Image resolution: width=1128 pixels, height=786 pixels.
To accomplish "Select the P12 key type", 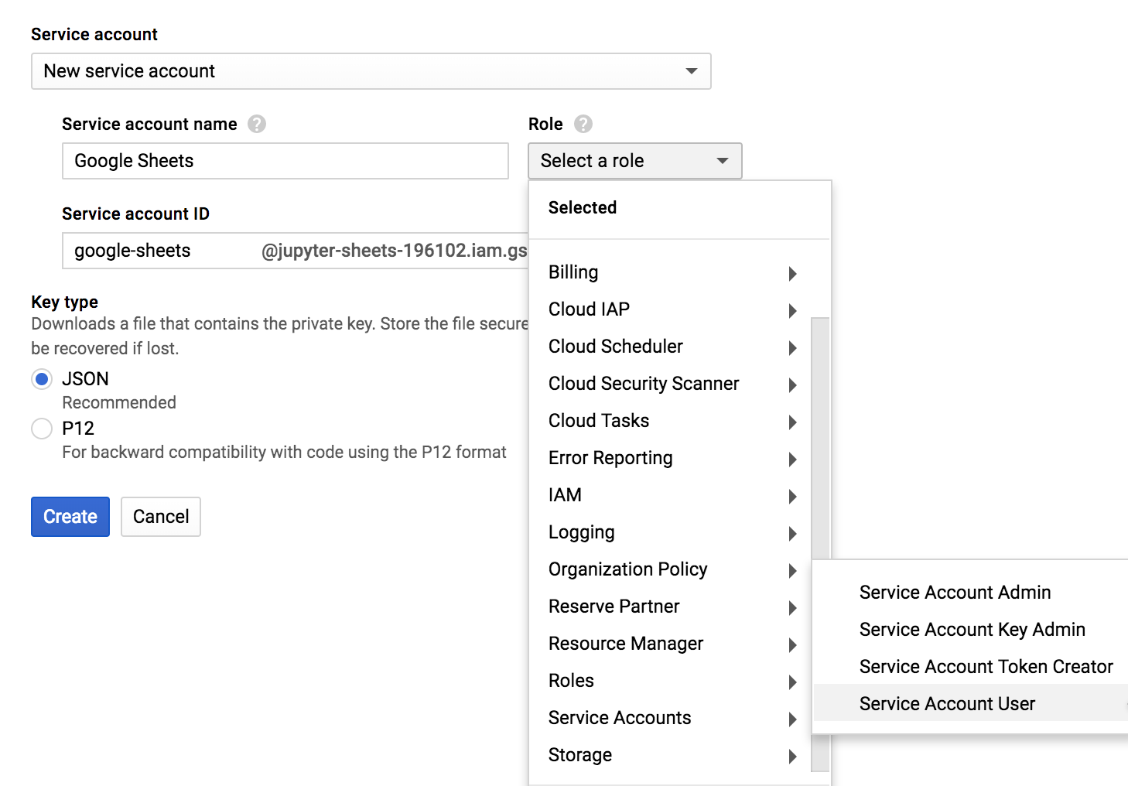I will (42, 429).
